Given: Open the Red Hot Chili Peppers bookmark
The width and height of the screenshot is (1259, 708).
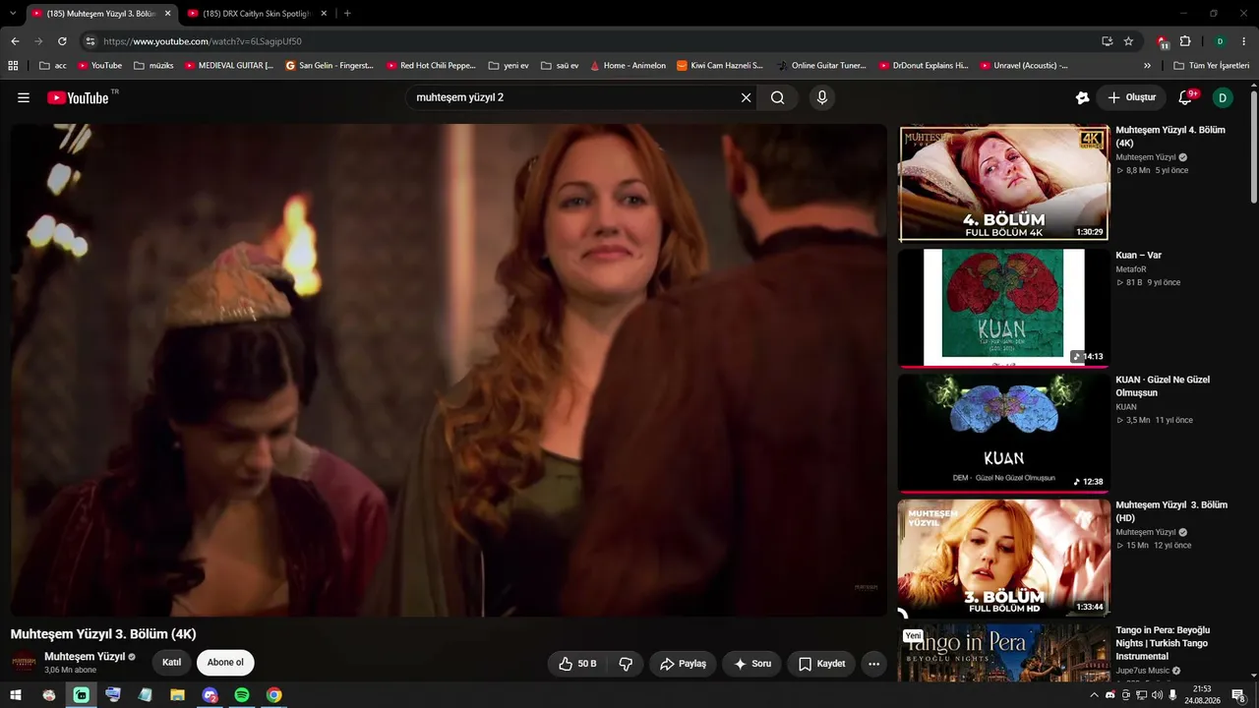Looking at the screenshot, I should [x=431, y=66].
